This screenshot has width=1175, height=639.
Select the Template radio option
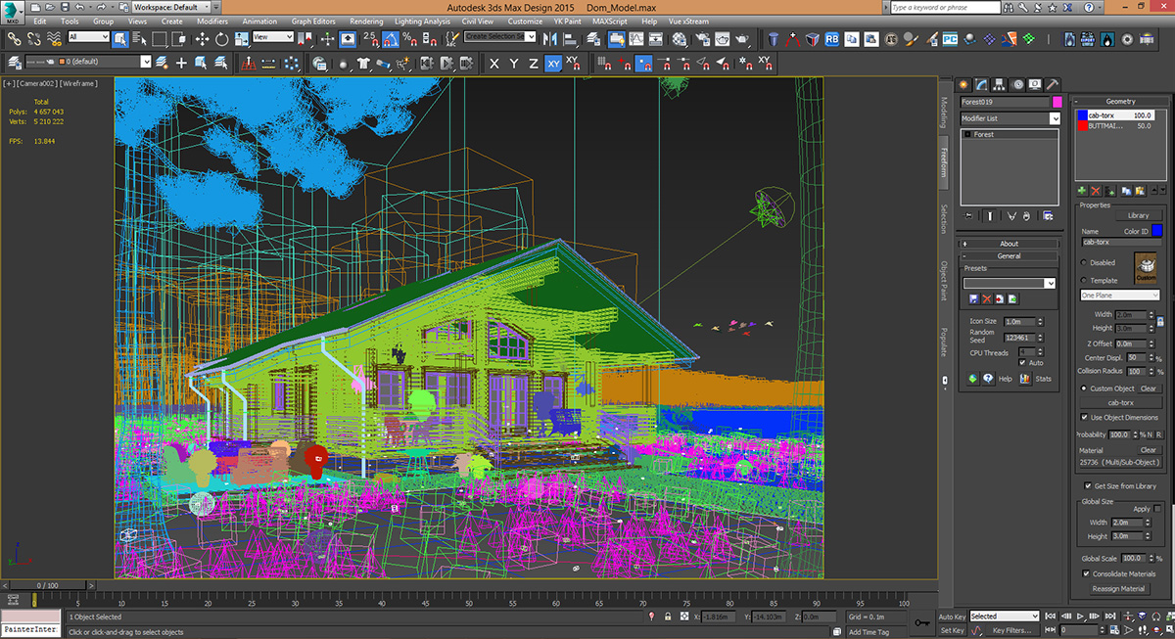coord(1083,280)
